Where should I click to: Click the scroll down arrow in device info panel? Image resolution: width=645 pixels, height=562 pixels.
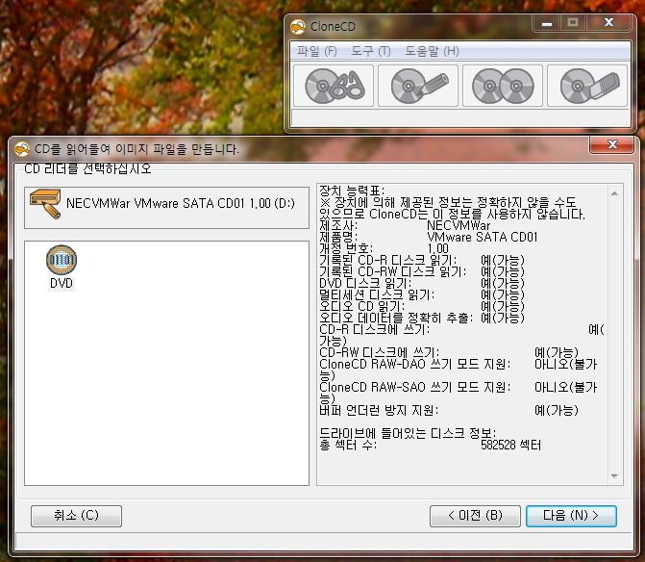[614, 476]
